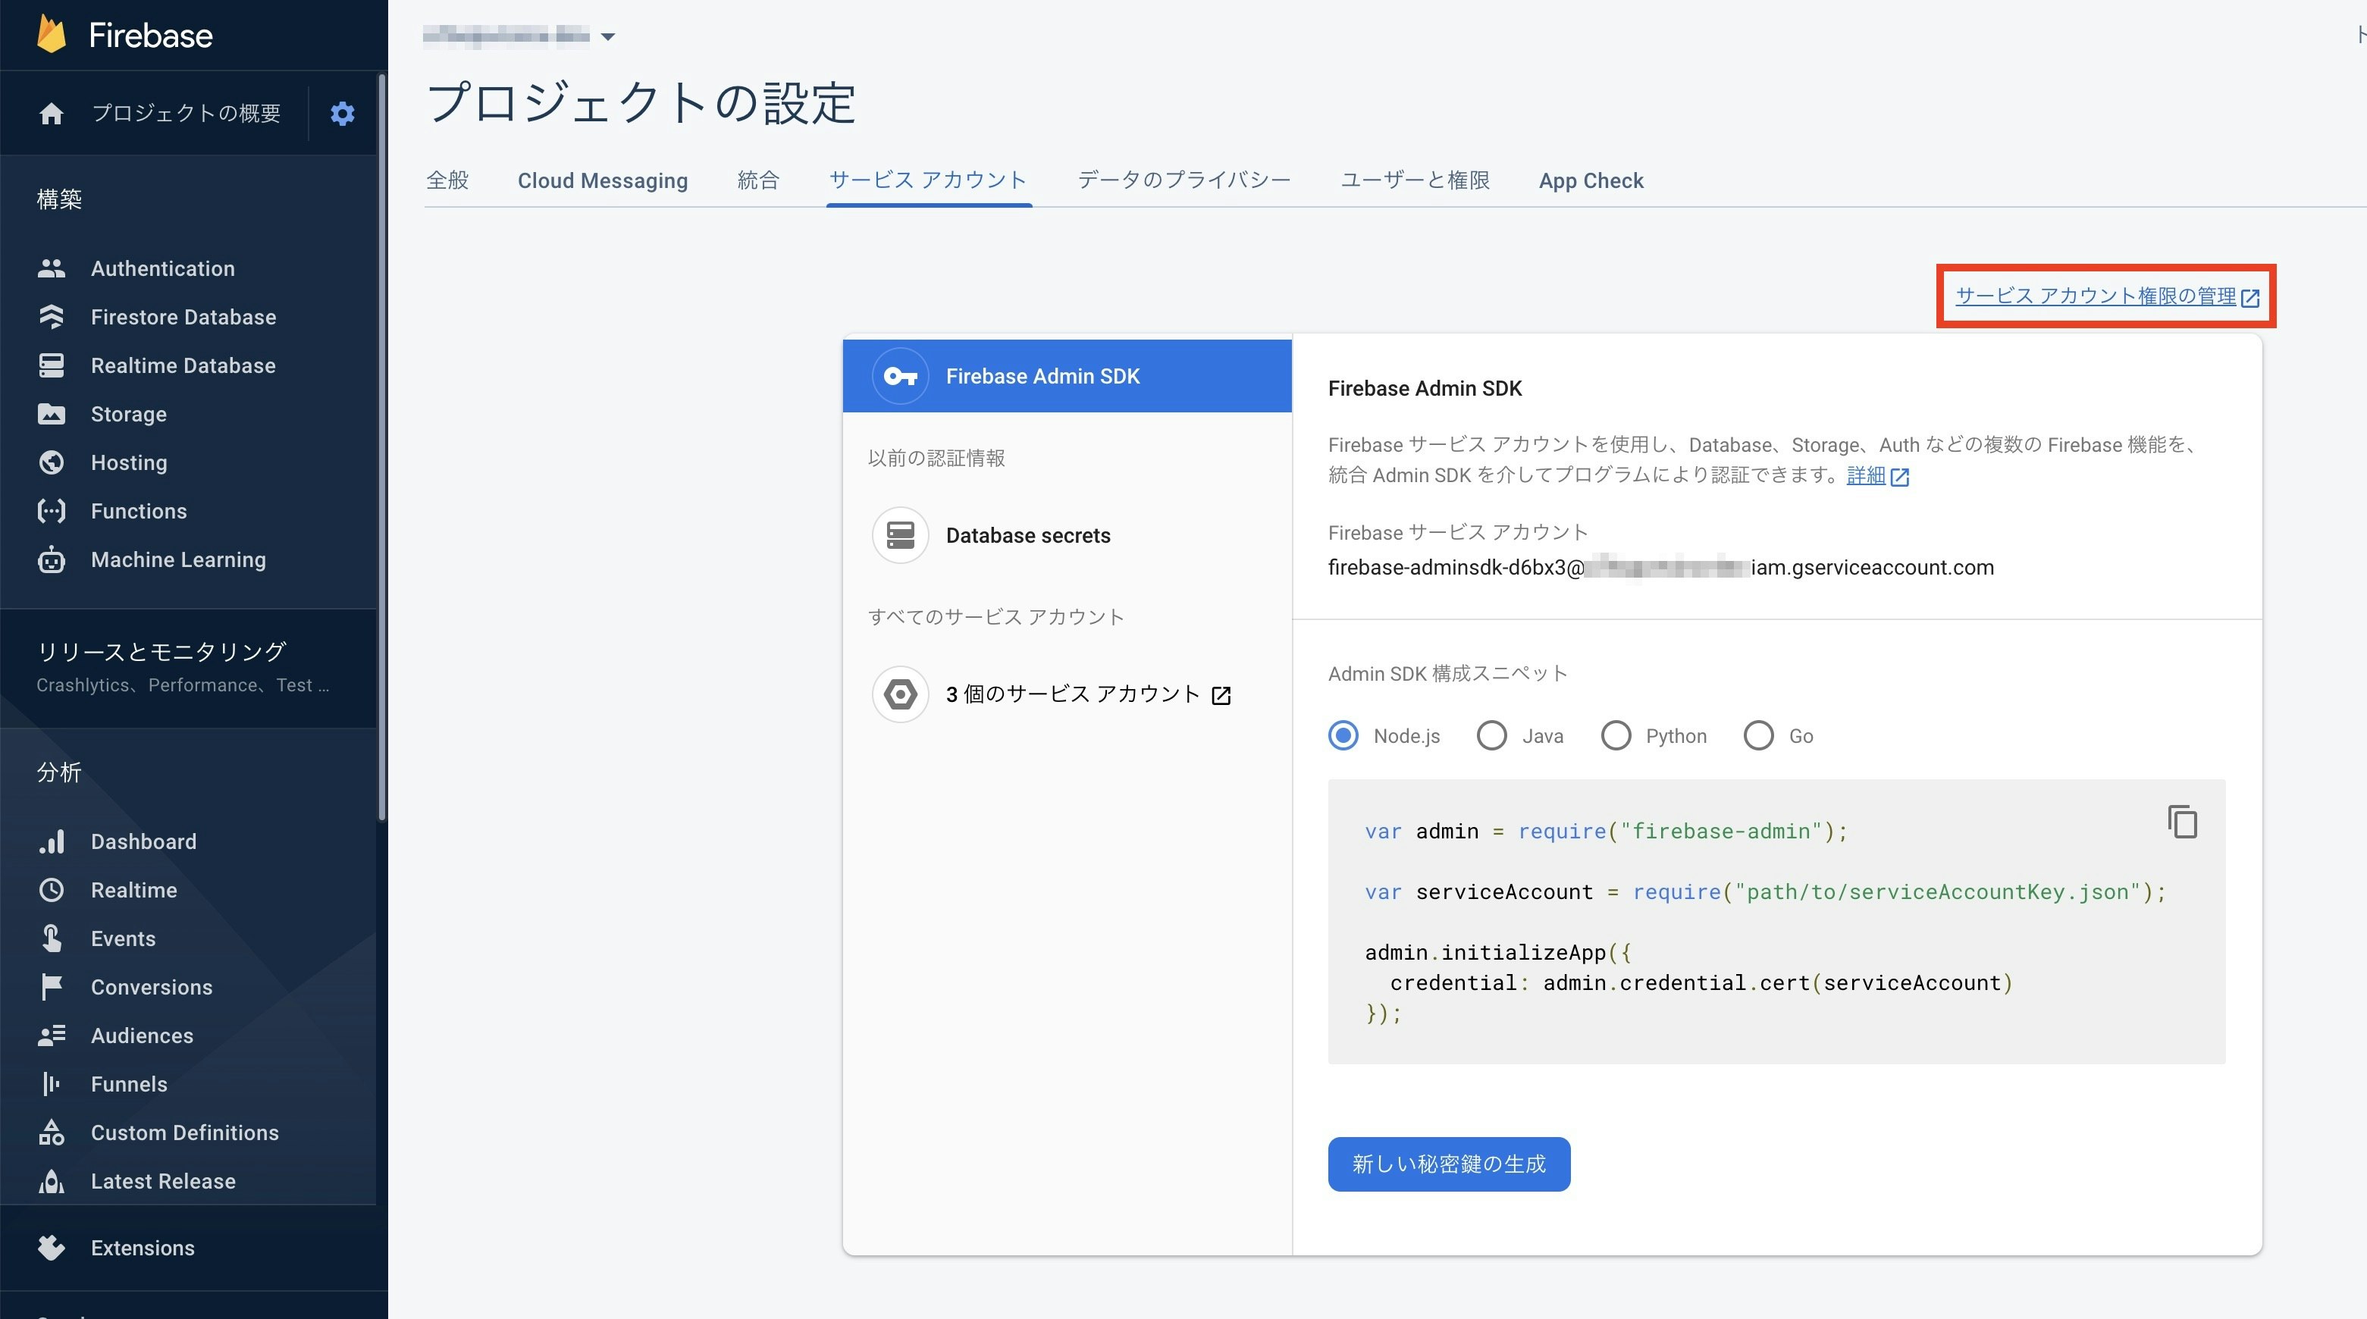The width and height of the screenshot is (2367, 1319).
Task: Switch to the Cloud Messaging tab
Action: coord(602,180)
